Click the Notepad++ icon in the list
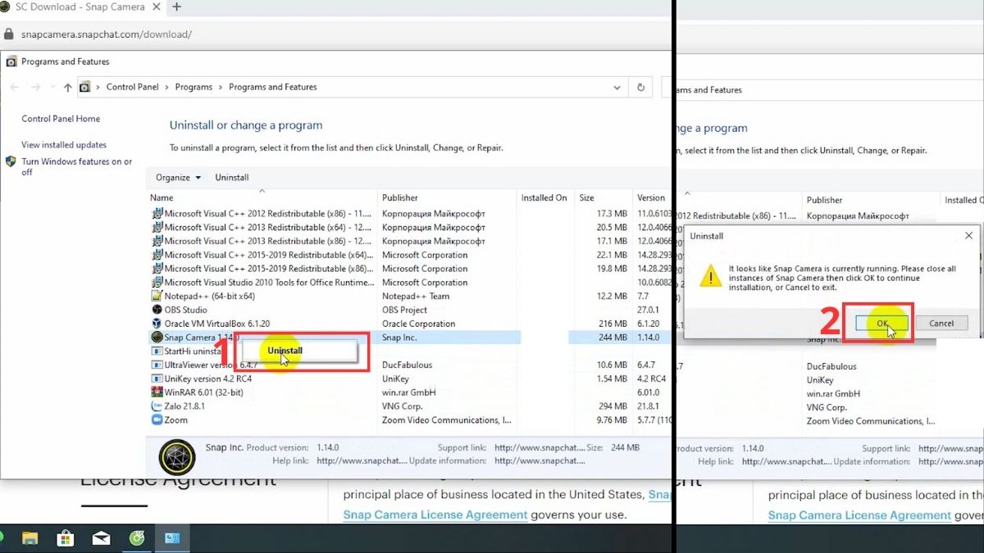984x553 pixels. (x=157, y=296)
